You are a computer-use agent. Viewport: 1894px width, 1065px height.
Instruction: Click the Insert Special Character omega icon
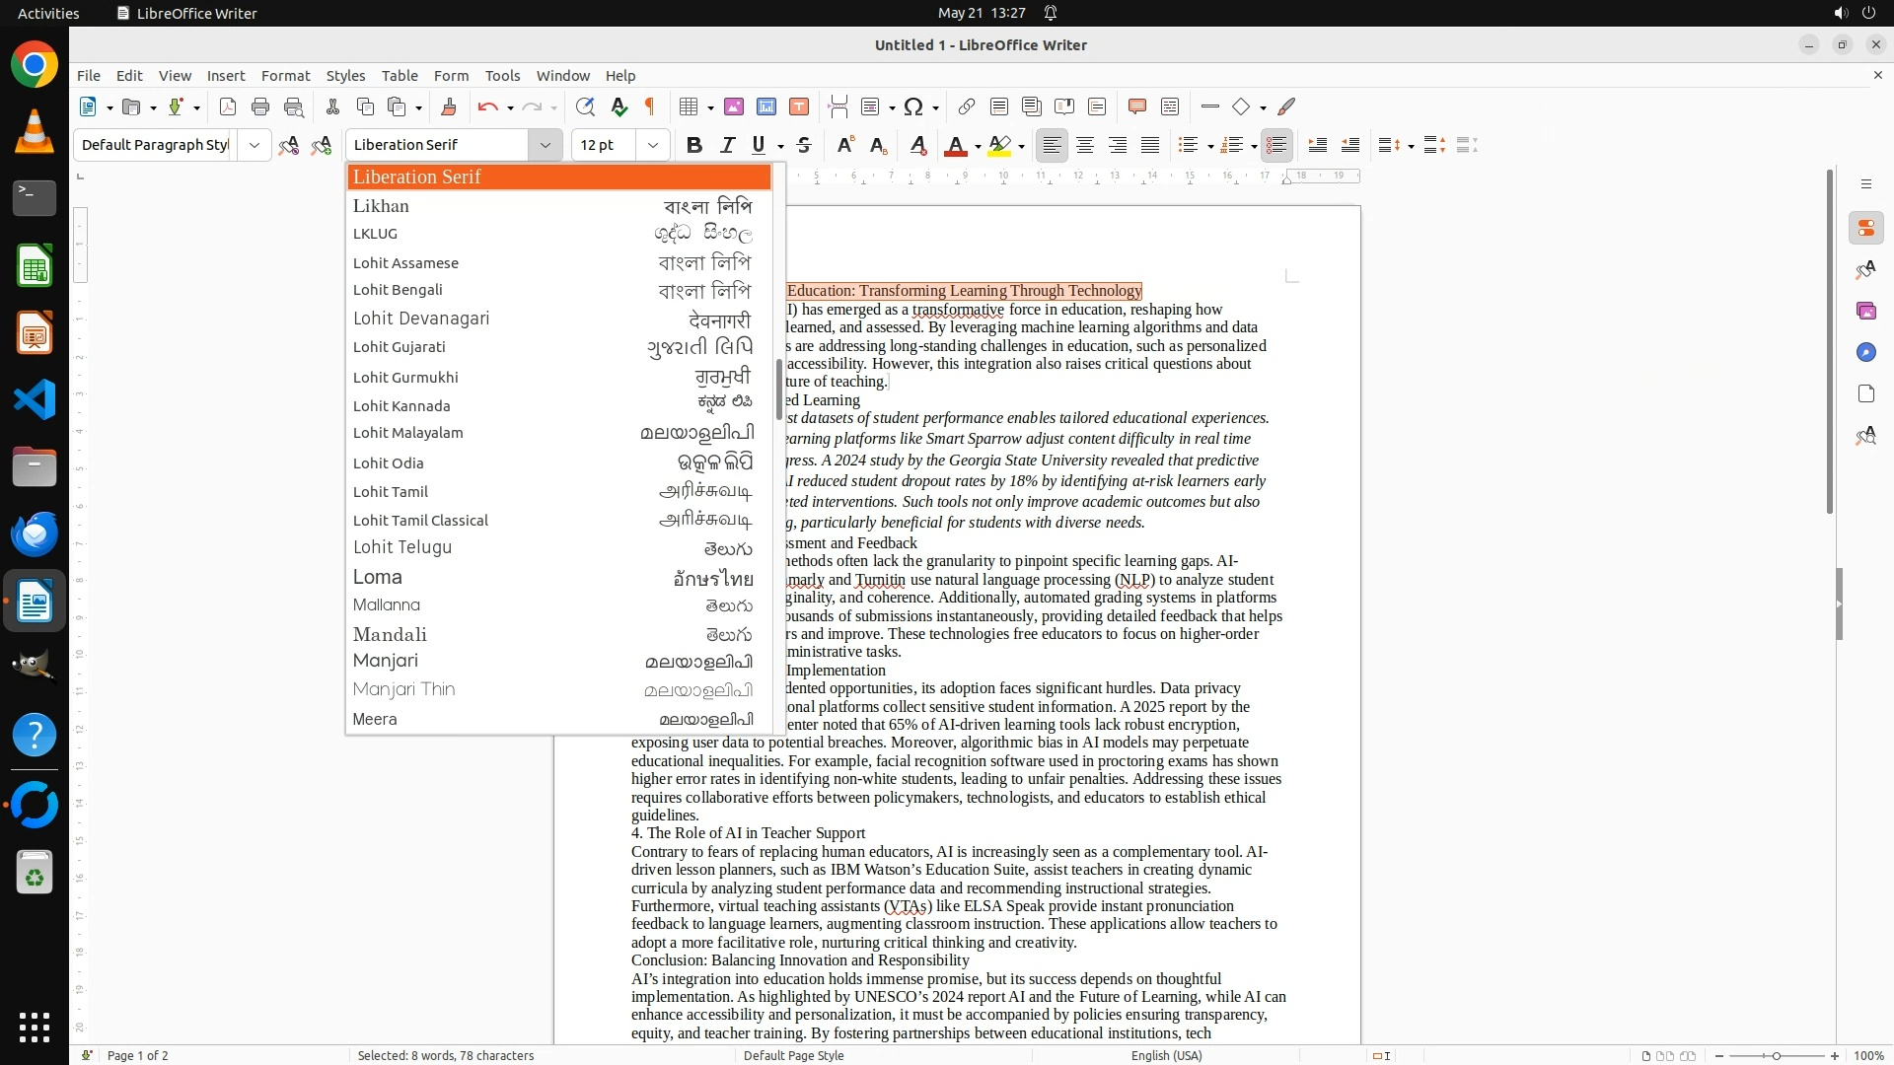[913, 106]
